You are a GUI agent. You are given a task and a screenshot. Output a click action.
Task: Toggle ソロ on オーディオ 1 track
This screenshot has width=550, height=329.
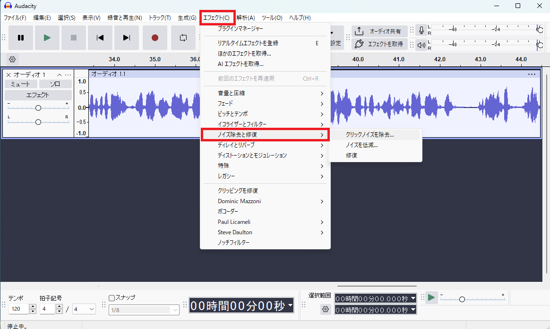click(x=55, y=84)
